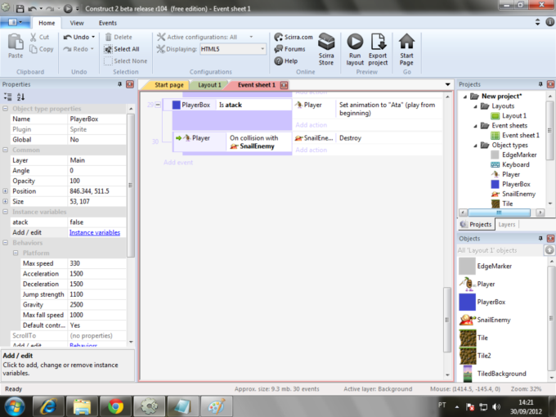Viewport: 556px width, 417px height.
Task: Click Add action under Set animation
Action: pyautogui.click(x=311, y=125)
